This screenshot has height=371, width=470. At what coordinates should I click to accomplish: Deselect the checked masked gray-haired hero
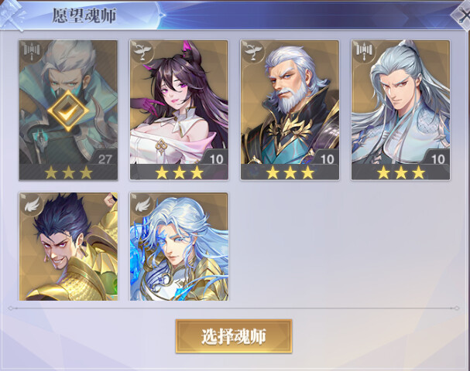[x=68, y=111]
